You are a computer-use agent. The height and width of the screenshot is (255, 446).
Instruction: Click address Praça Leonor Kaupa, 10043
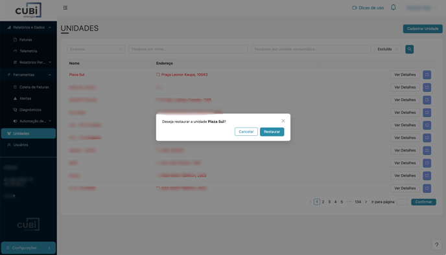click(184, 74)
